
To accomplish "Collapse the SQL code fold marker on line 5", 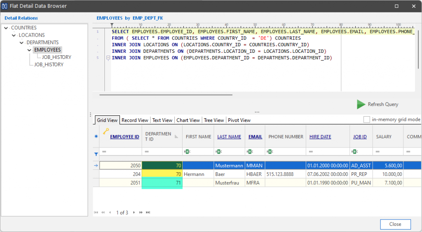I will tap(108, 58).
